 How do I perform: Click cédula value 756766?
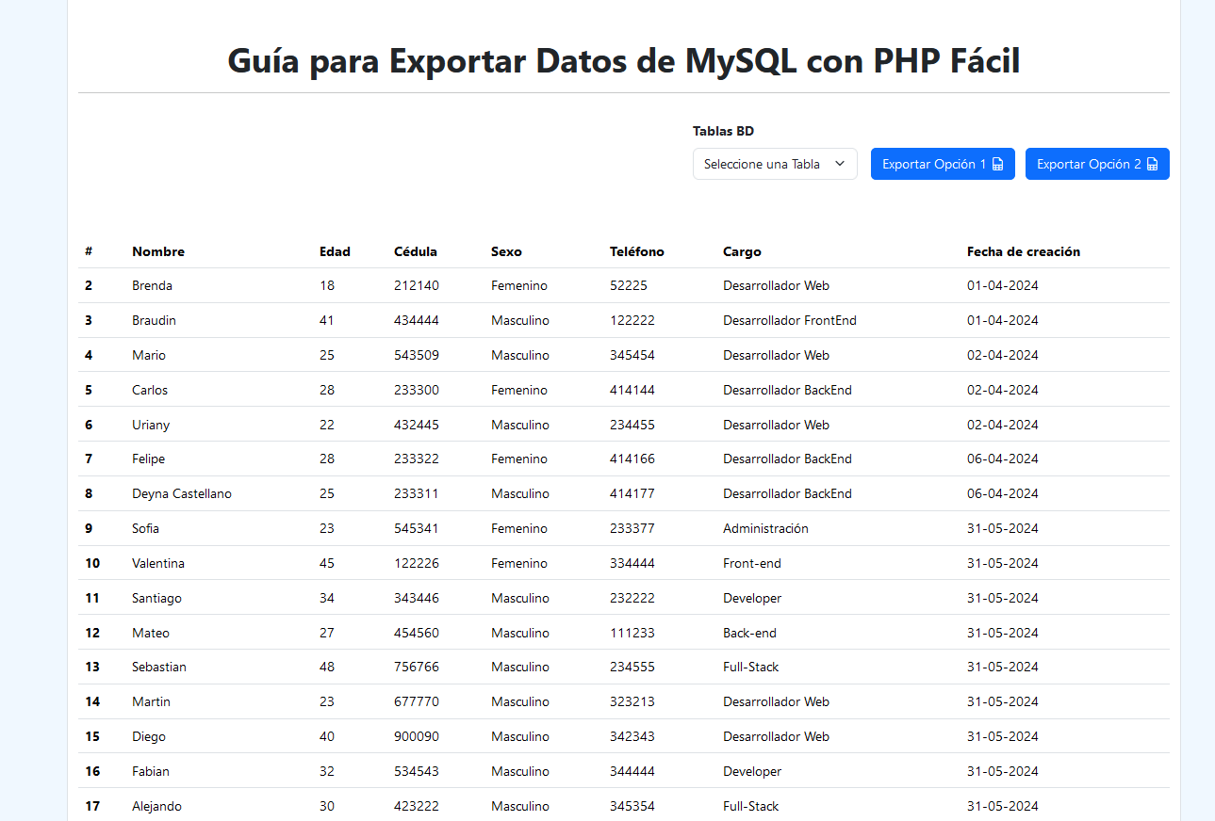tap(417, 667)
